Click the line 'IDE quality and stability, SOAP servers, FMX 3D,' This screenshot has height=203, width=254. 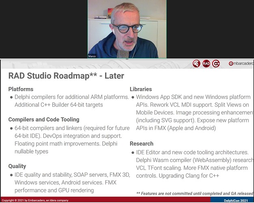click(x=72, y=175)
